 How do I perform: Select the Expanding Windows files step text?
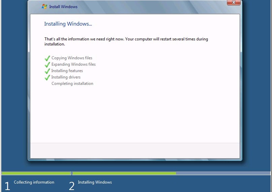coord(73,64)
